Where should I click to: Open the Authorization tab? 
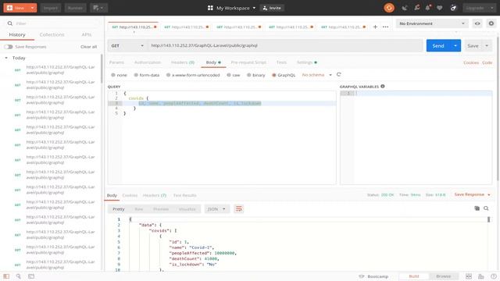coord(148,62)
